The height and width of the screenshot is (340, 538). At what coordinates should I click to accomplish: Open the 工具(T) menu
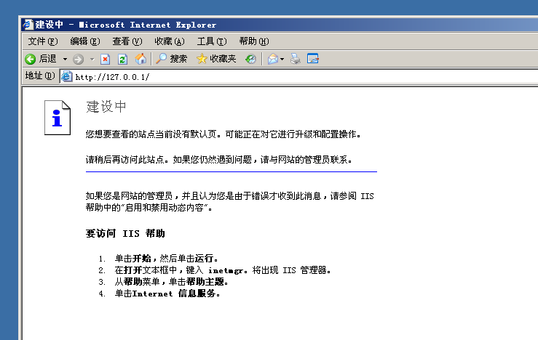click(x=212, y=41)
